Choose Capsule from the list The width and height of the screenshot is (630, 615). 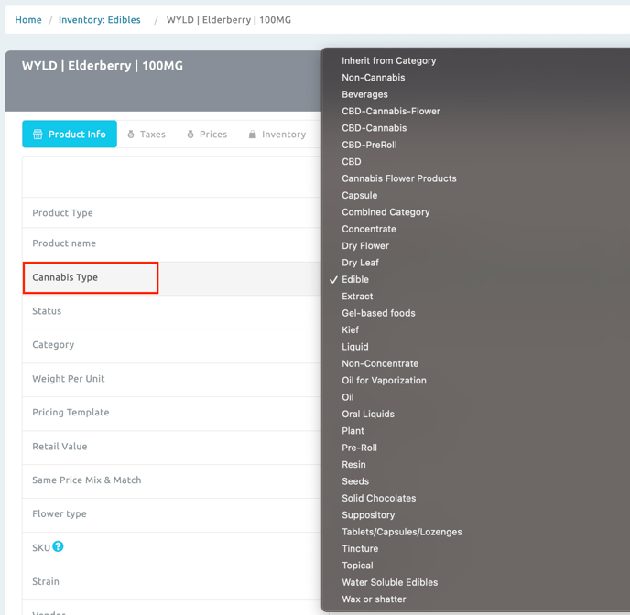(x=360, y=196)
